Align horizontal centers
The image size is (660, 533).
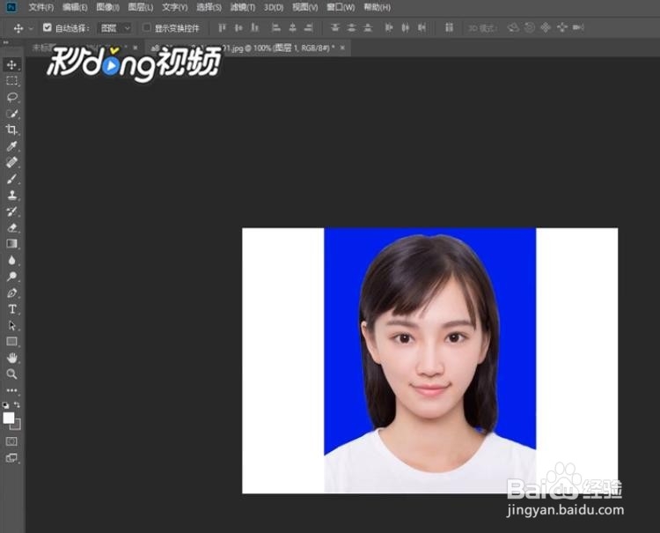[x=292, y=28]
